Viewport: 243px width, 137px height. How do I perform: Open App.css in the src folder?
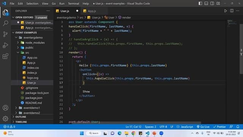pos(32,57)
